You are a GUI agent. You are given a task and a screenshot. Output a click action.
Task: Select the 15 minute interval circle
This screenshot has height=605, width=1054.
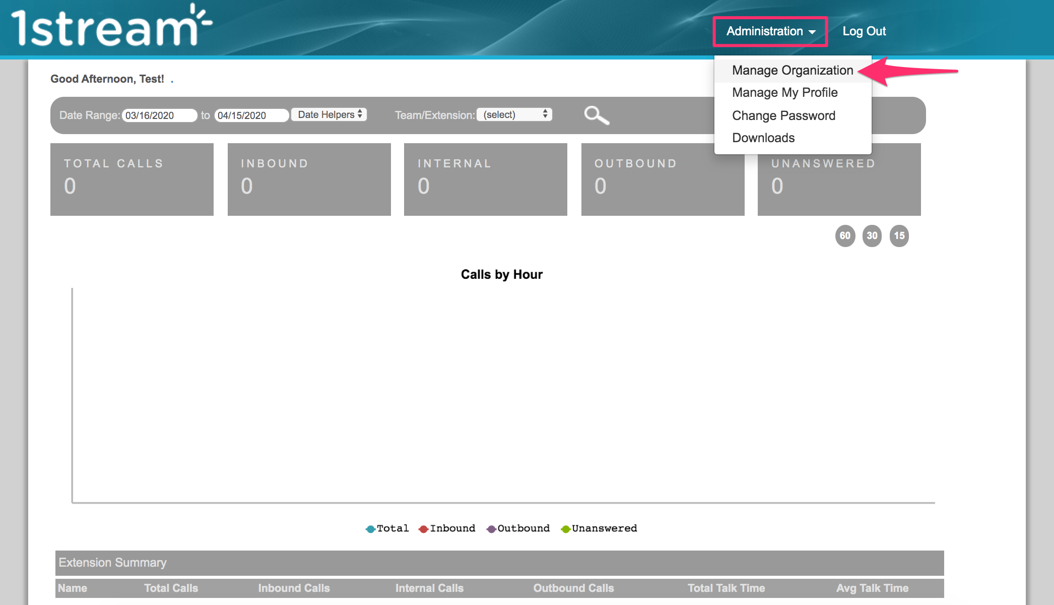[x=899, y=236]
